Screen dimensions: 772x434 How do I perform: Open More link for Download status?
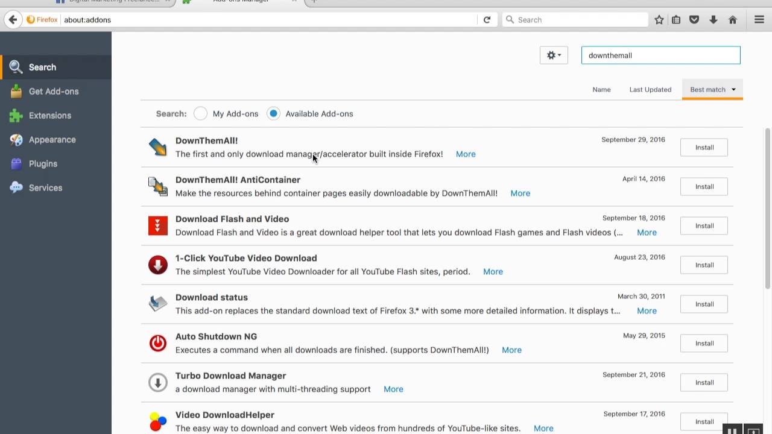tap(647, 310)
